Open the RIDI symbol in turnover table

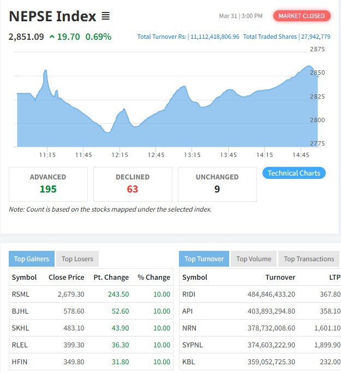189,294
